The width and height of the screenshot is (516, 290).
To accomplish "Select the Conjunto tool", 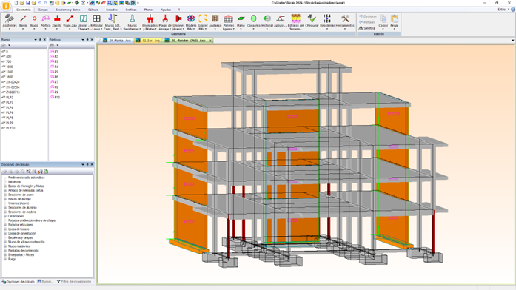I will click(253, 21).
